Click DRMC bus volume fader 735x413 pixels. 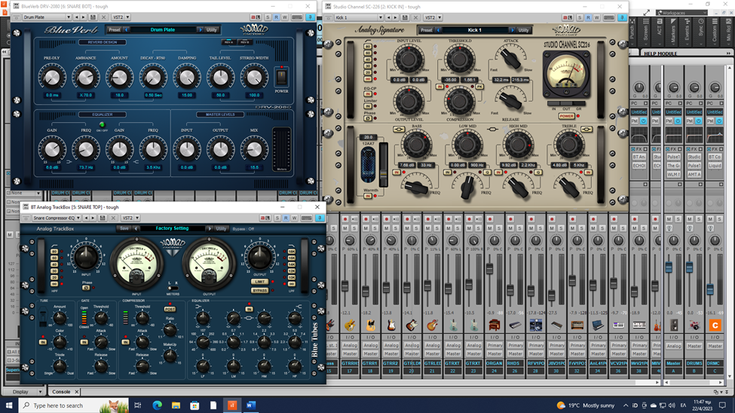click(709, 289)
